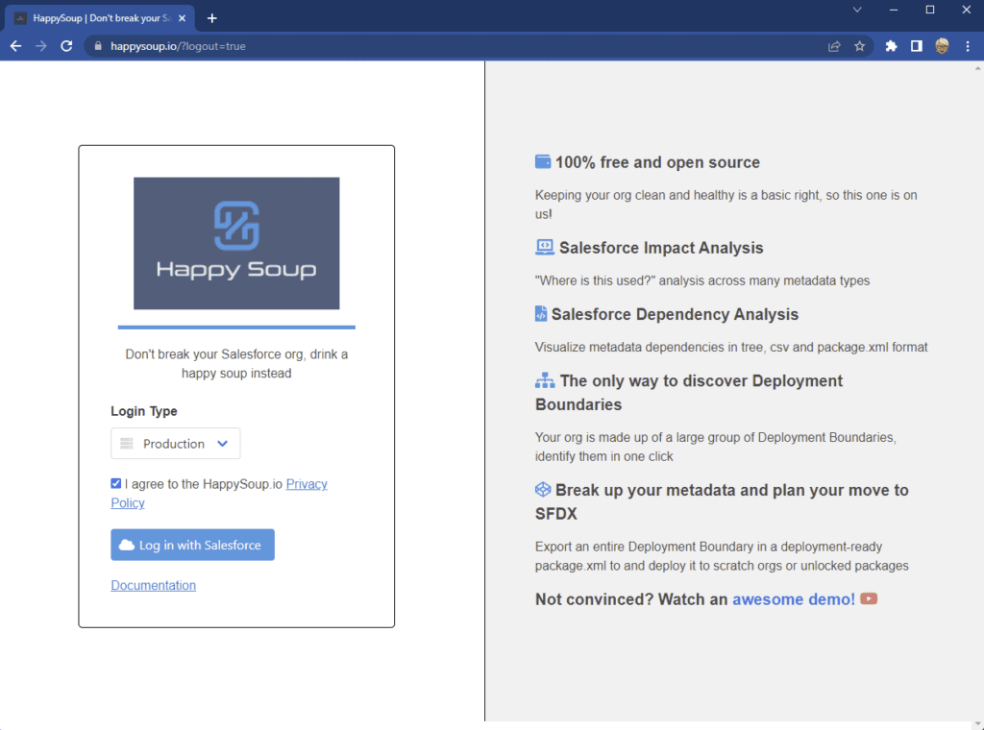The image size is (984, 730).
Task: Click the code file icon by Dependency Analysis
Action: (540, 313)
